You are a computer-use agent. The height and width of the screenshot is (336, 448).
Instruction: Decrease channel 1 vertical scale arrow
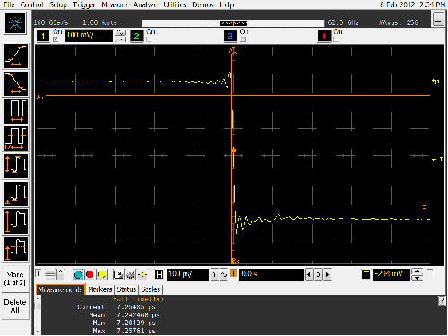tap(120, 39)
